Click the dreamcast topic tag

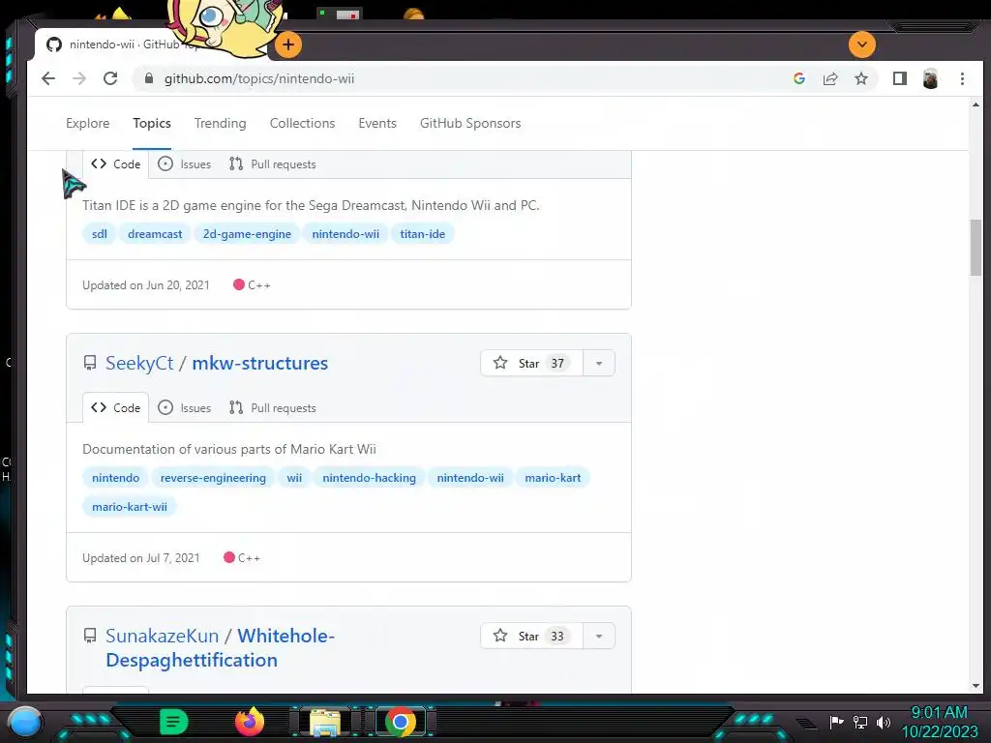click(155, 234)
